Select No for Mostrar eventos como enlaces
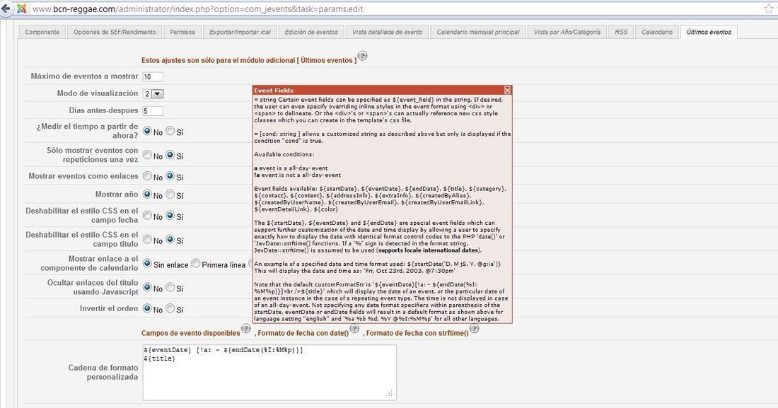Screen dimensions: 778x408 [147, 175]
